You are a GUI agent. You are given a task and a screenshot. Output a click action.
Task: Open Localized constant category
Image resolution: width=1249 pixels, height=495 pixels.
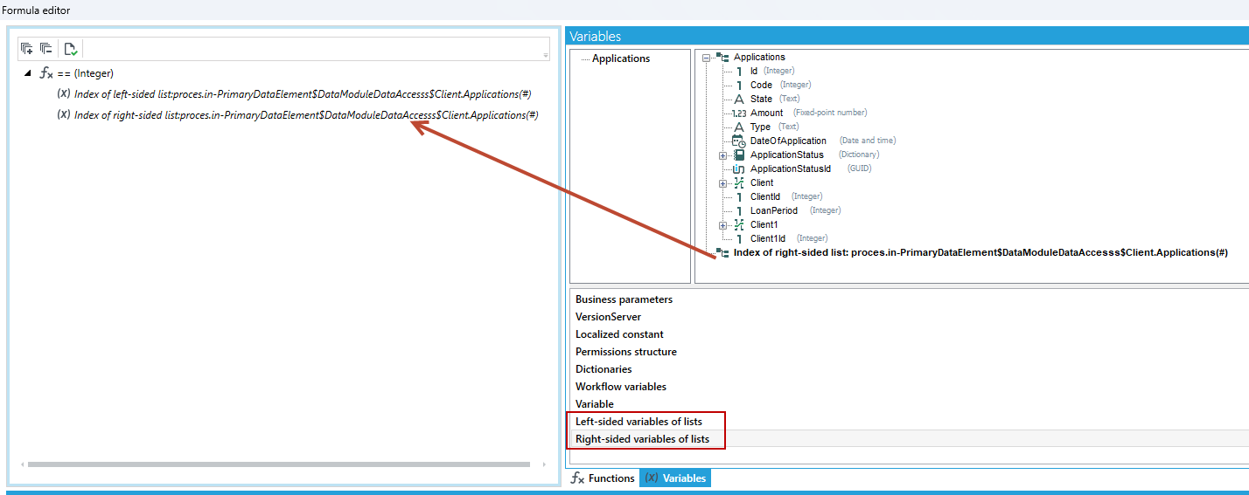(x=619, y=334)
